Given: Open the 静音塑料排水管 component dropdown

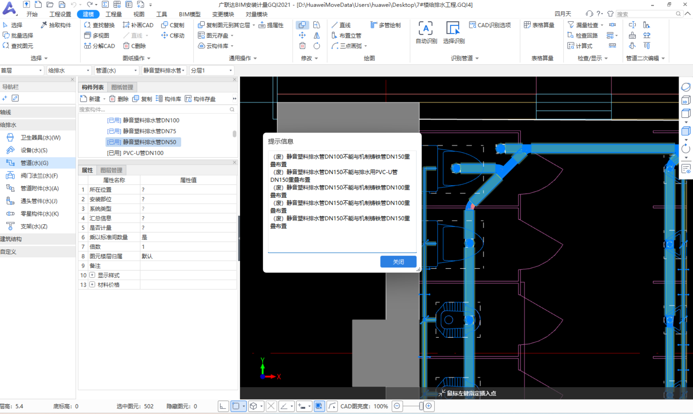Looking at the screenshot, I should 164,70.
